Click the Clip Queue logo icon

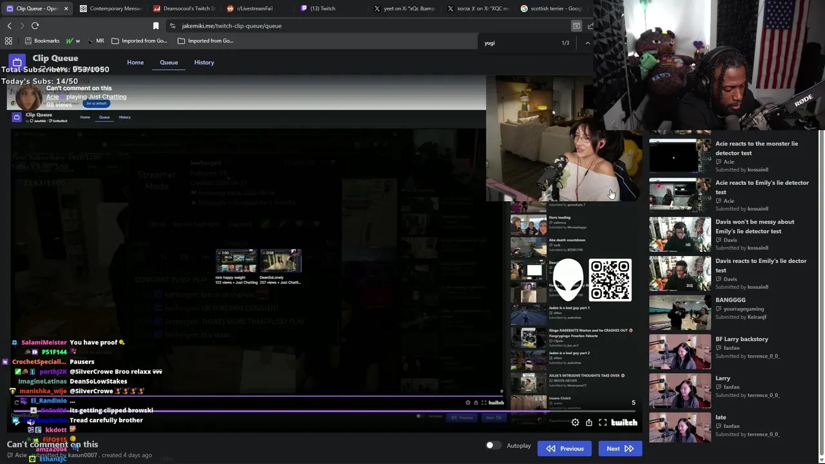point(17,63)
